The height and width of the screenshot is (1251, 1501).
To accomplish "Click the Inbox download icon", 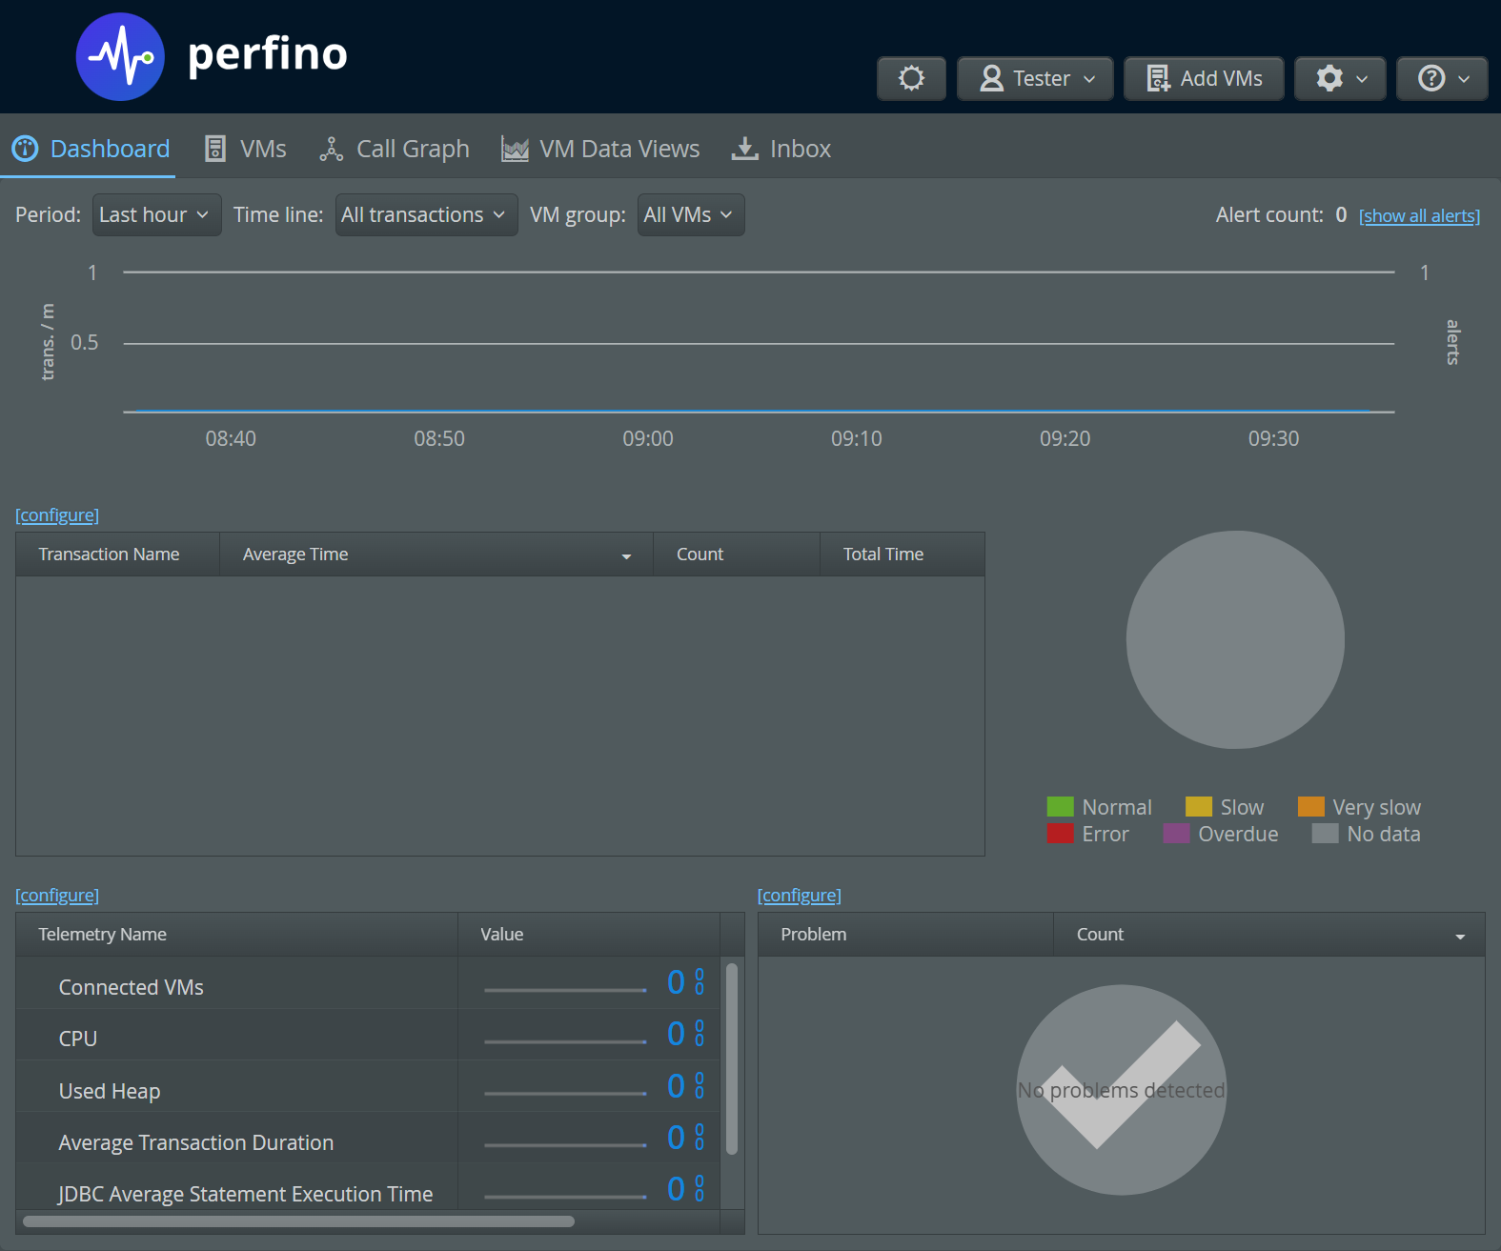I will coord(744,149).
